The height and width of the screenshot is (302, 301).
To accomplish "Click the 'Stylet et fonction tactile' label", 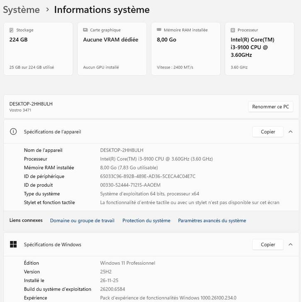I will 49,202.
